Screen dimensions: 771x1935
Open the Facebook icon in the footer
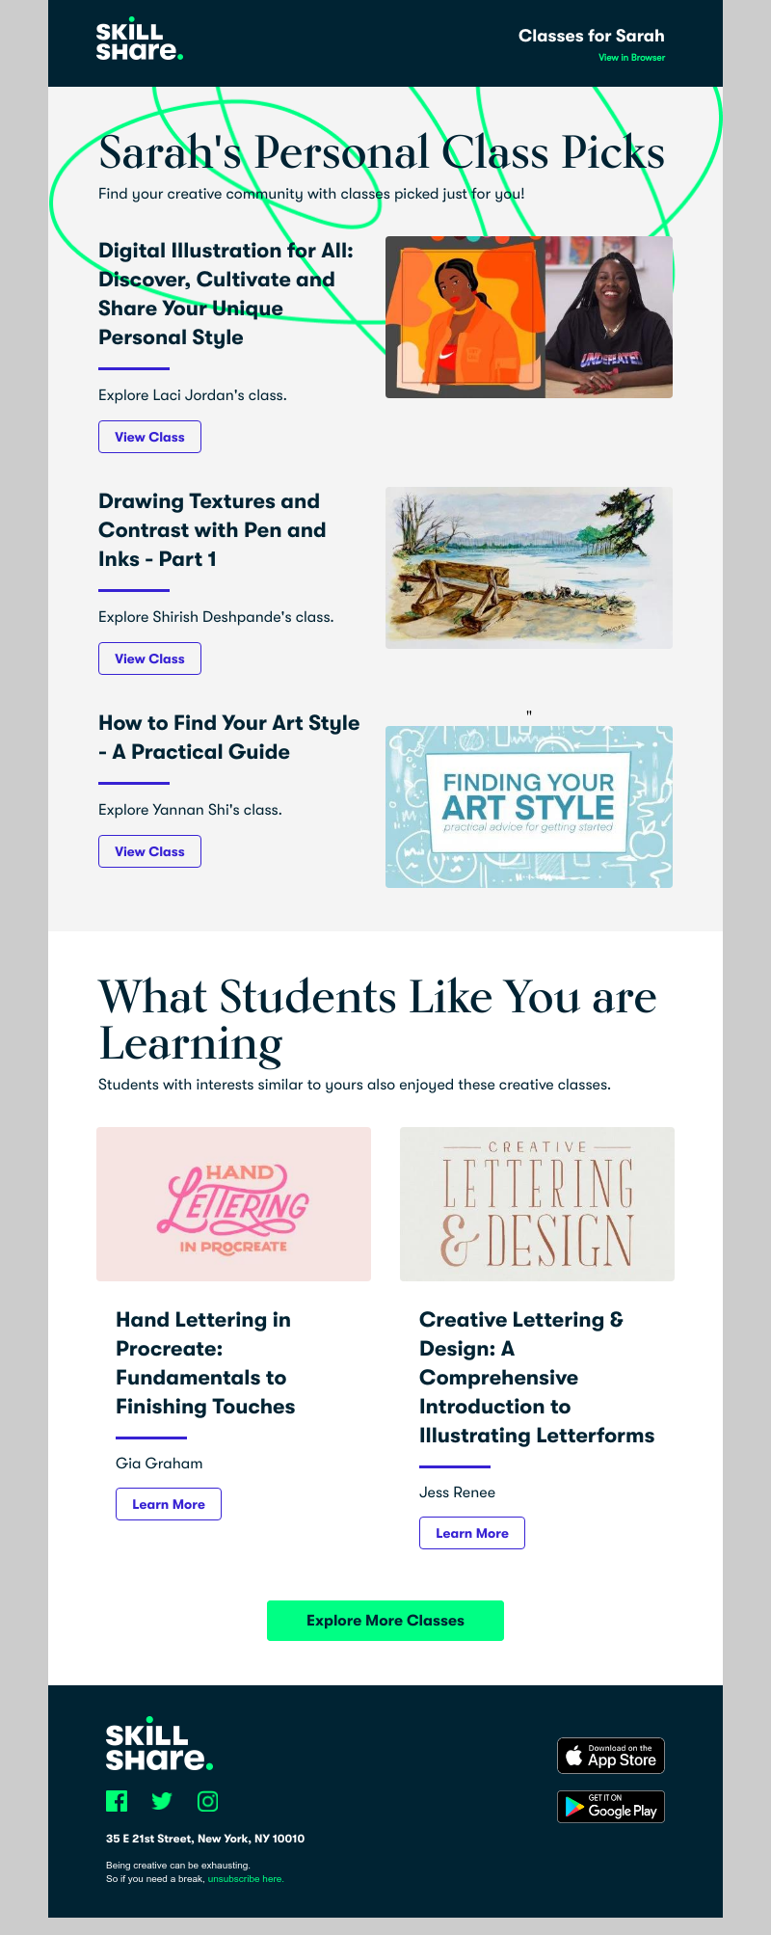117,1801
